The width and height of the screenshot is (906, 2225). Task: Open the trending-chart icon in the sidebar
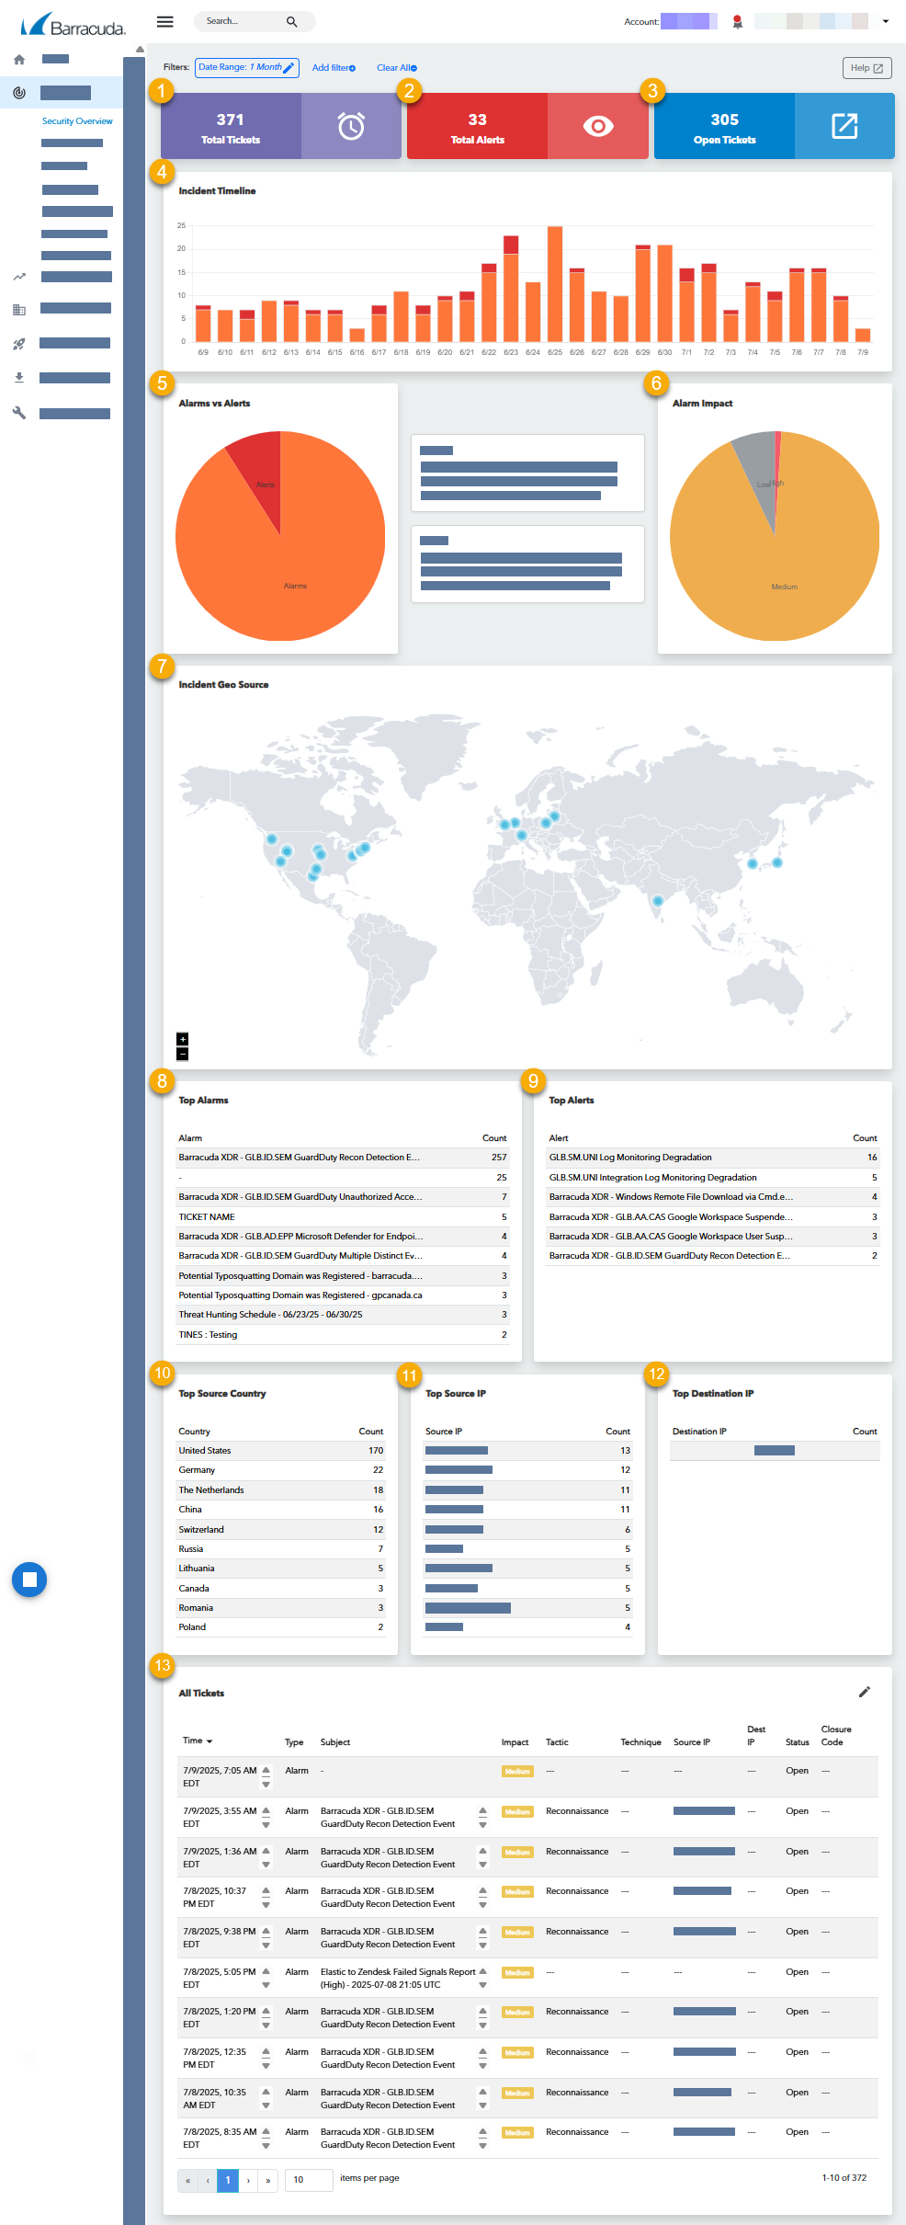(19, 277)
